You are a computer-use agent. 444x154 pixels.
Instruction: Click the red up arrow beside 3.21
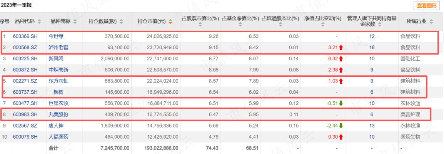(341, 48)
